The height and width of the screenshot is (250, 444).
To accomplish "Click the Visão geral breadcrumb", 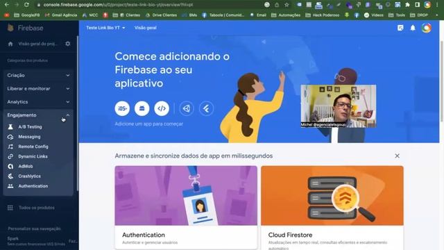I will coord(146,28).
